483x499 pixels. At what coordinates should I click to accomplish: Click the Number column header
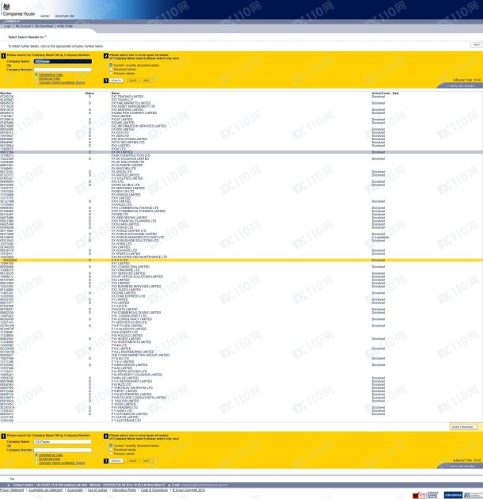click(6, 93)
